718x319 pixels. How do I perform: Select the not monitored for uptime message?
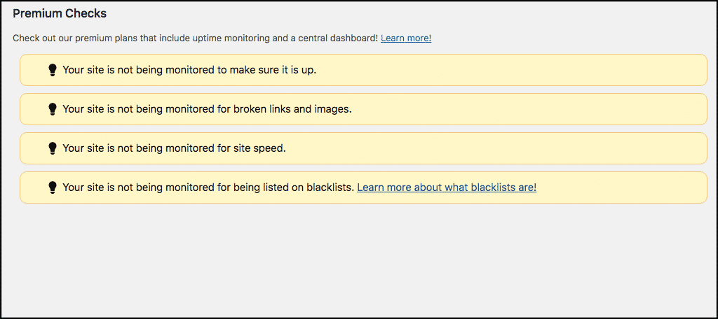(189, 70)
